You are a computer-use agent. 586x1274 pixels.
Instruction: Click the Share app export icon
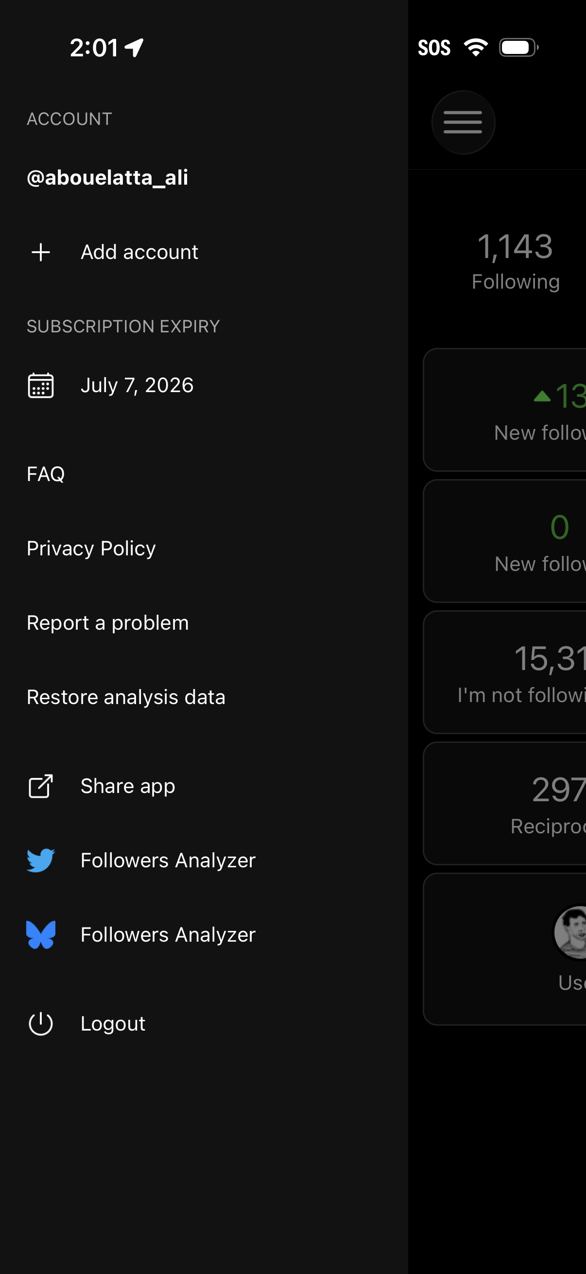point(41,786)
